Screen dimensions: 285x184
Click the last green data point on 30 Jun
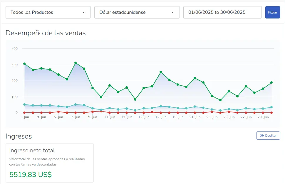tap(271, 82)
